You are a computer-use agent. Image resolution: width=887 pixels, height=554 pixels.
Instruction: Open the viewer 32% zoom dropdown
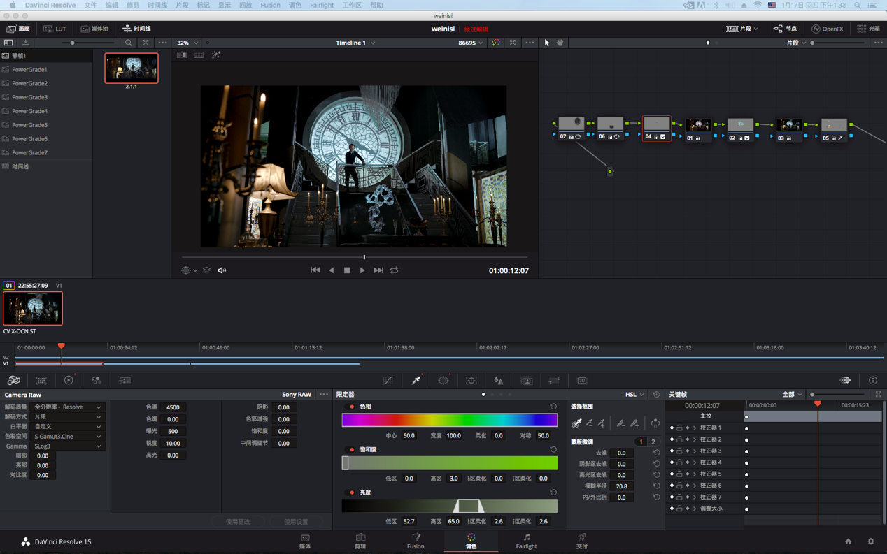(187, 43)
